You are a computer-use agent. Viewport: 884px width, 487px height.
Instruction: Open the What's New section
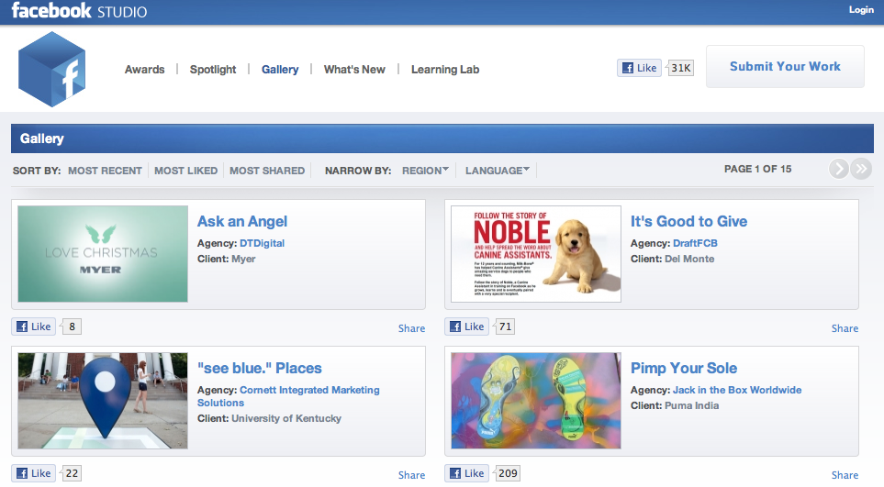354,70
